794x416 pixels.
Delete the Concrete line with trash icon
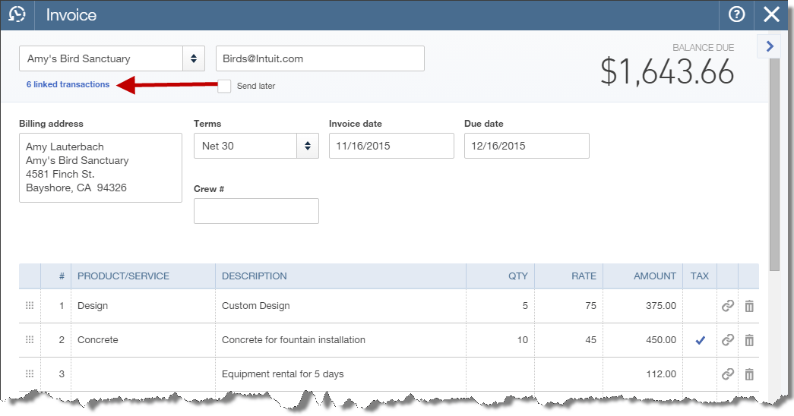[749, 339]
